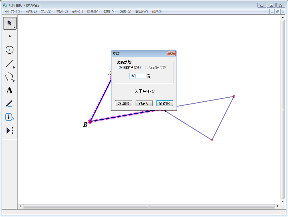The width and height of the screenshot is (288, 217).
Task: Open the 文件(F) menu
Action: [16, 11]
